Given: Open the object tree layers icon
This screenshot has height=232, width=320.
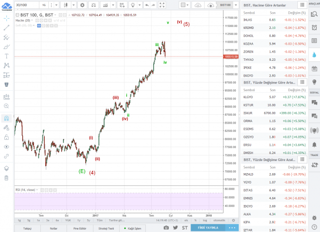Looking at the screenshot, I should tap(6, 168).
